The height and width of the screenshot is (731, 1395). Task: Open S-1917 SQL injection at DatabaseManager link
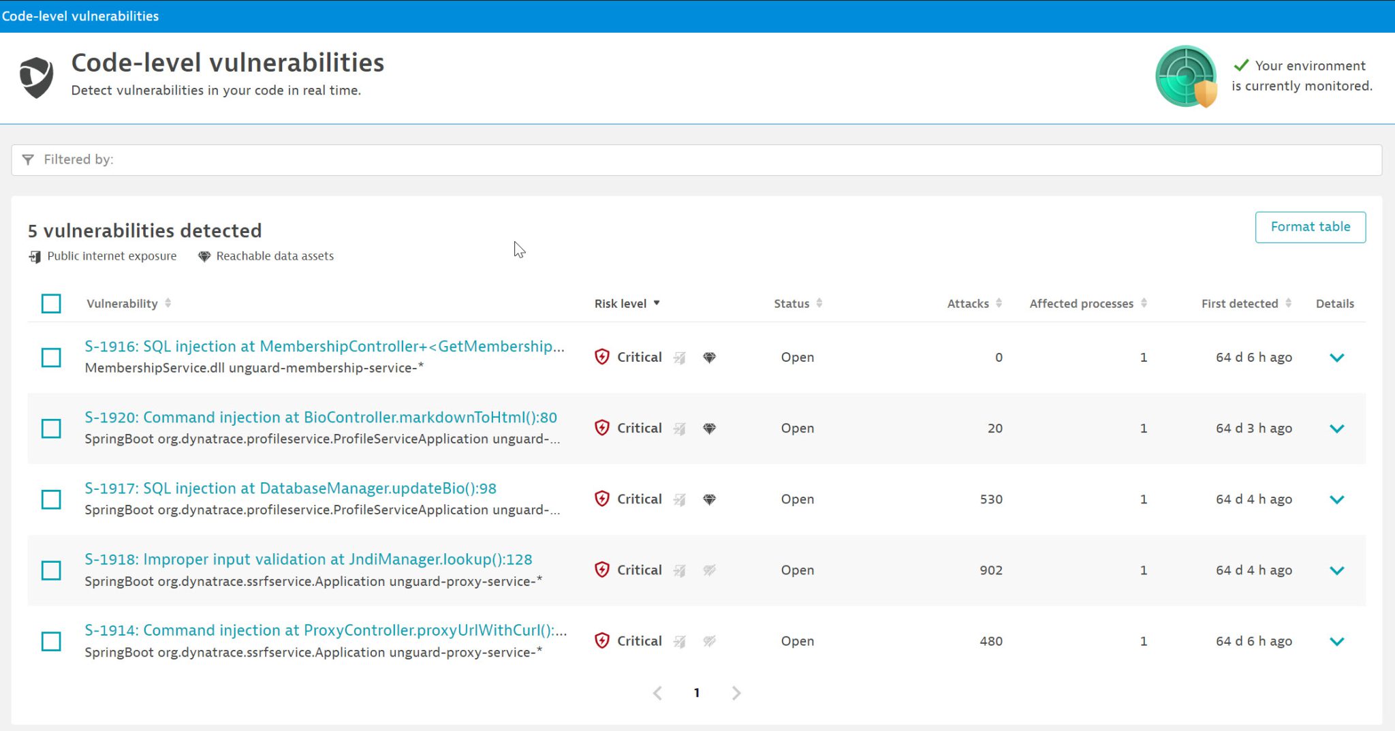[x=290, y=488]
